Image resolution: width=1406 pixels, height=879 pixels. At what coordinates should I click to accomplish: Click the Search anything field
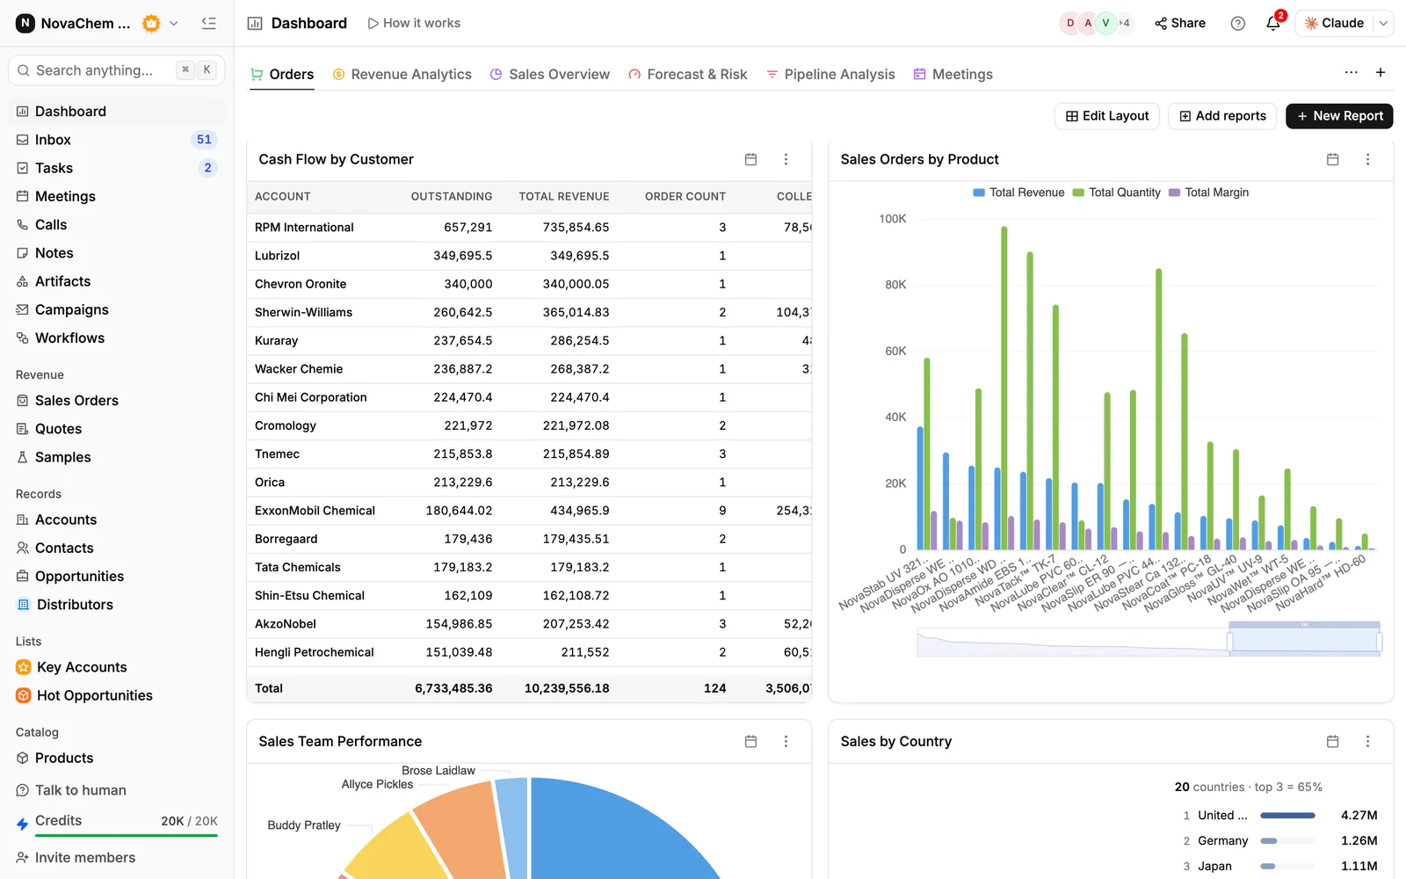tap(116, 70)
